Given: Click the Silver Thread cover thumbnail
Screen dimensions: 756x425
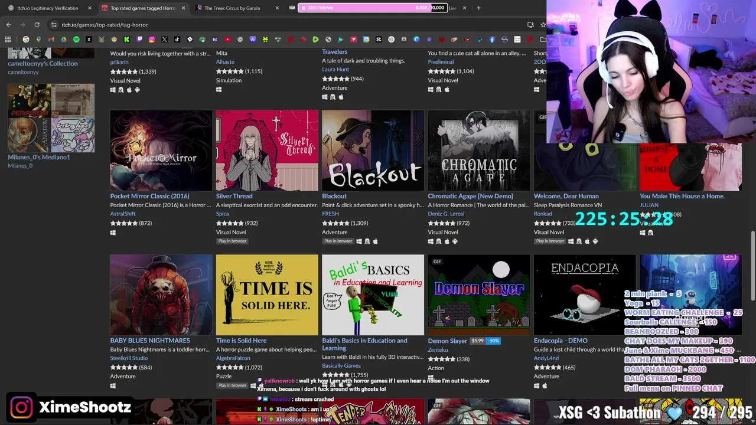Looking at the screenshot, I should [266, 151].
